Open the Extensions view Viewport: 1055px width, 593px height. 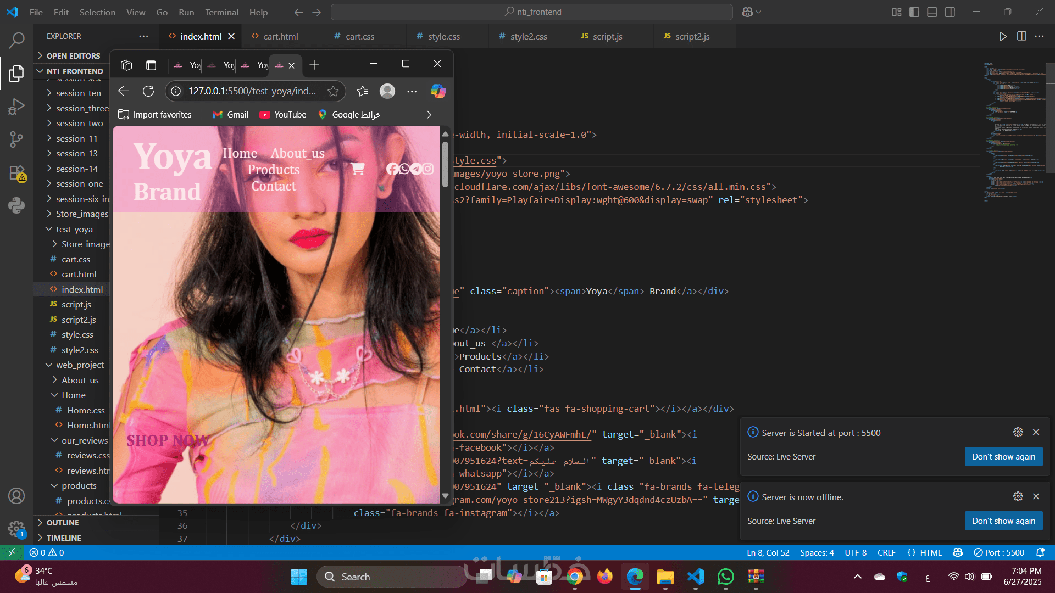point(16,174)
